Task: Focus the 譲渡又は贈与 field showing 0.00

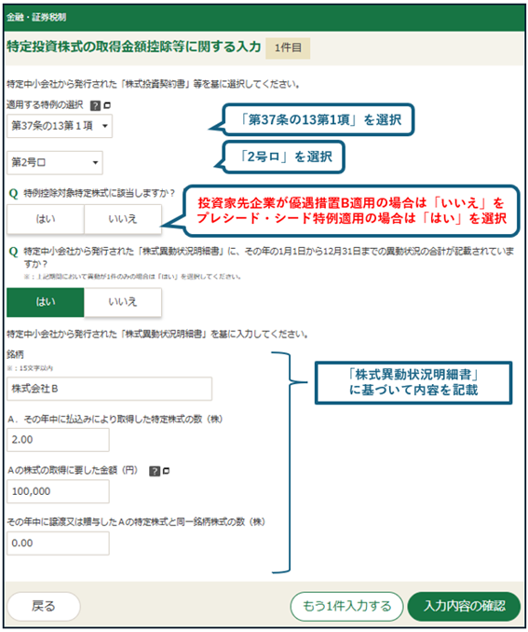Action: tap(58, 543)
